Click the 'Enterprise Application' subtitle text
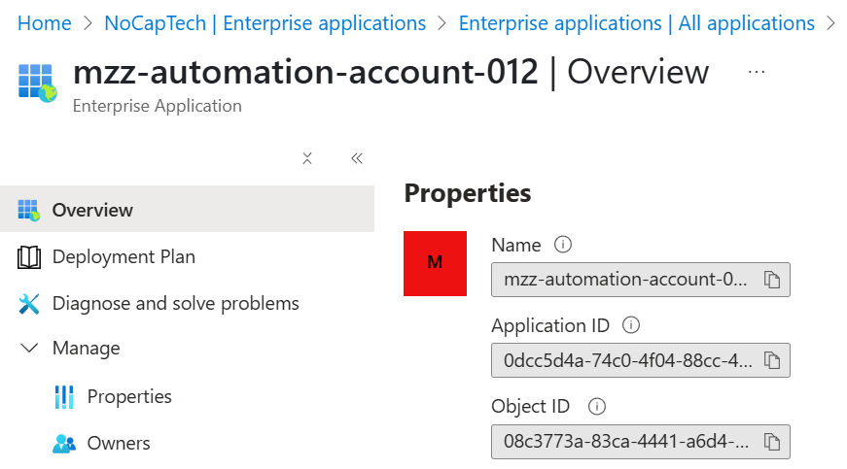Image resolution: width=847 pixels, height=469 pixels. 158,106
